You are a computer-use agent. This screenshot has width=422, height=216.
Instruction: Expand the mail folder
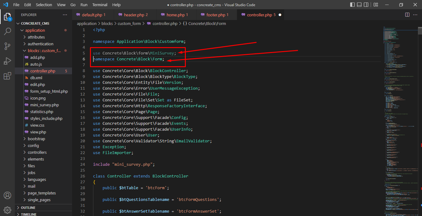tap(44, 186)
